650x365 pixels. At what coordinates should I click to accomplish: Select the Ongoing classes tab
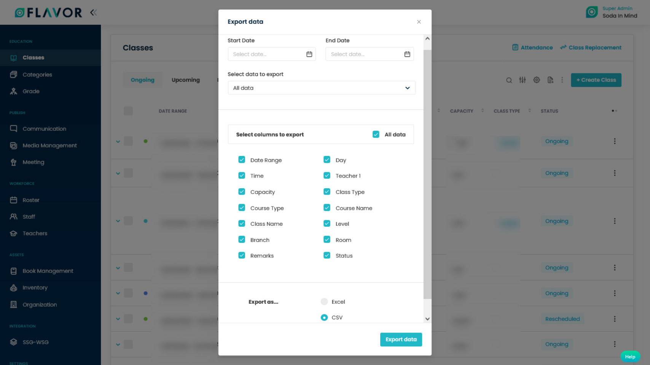[x=142, y=80]
